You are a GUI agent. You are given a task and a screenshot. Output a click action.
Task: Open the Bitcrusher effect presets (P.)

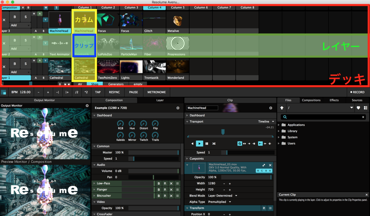pos(165,196)
